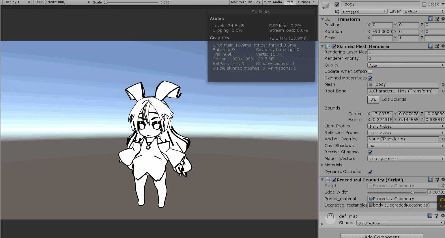Open the Display 1 selector
The width and height of the screenshot is (445, 238).
click(x=16, y=2)
